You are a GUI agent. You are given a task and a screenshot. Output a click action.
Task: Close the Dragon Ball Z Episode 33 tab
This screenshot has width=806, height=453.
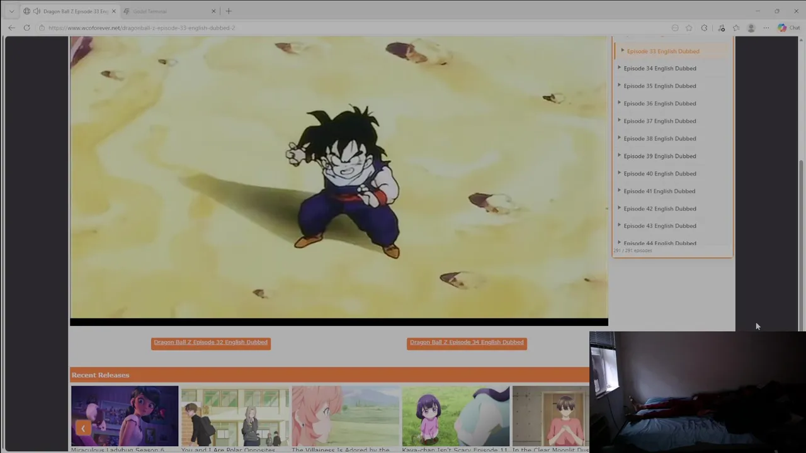coord(113,11)
